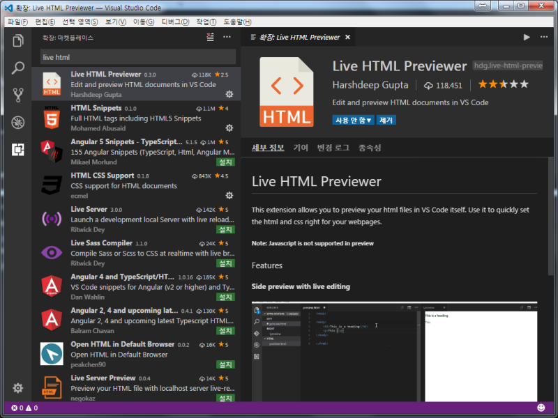The image size is (558, 418).
Task: Click the feedback smiley in the status bar
Action: 541,407
